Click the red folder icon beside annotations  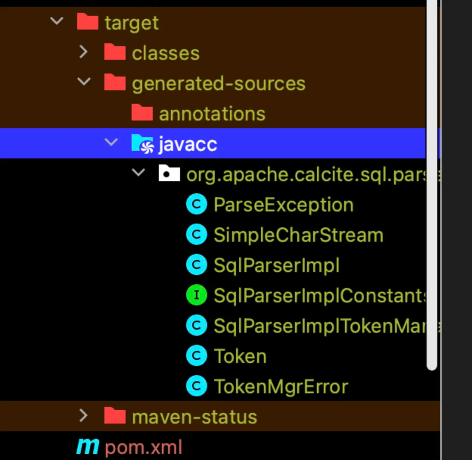click(142, 113)
